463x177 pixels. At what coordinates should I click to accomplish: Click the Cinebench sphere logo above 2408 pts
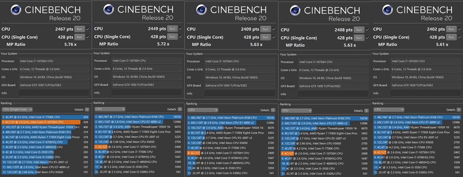coord(295,11)
